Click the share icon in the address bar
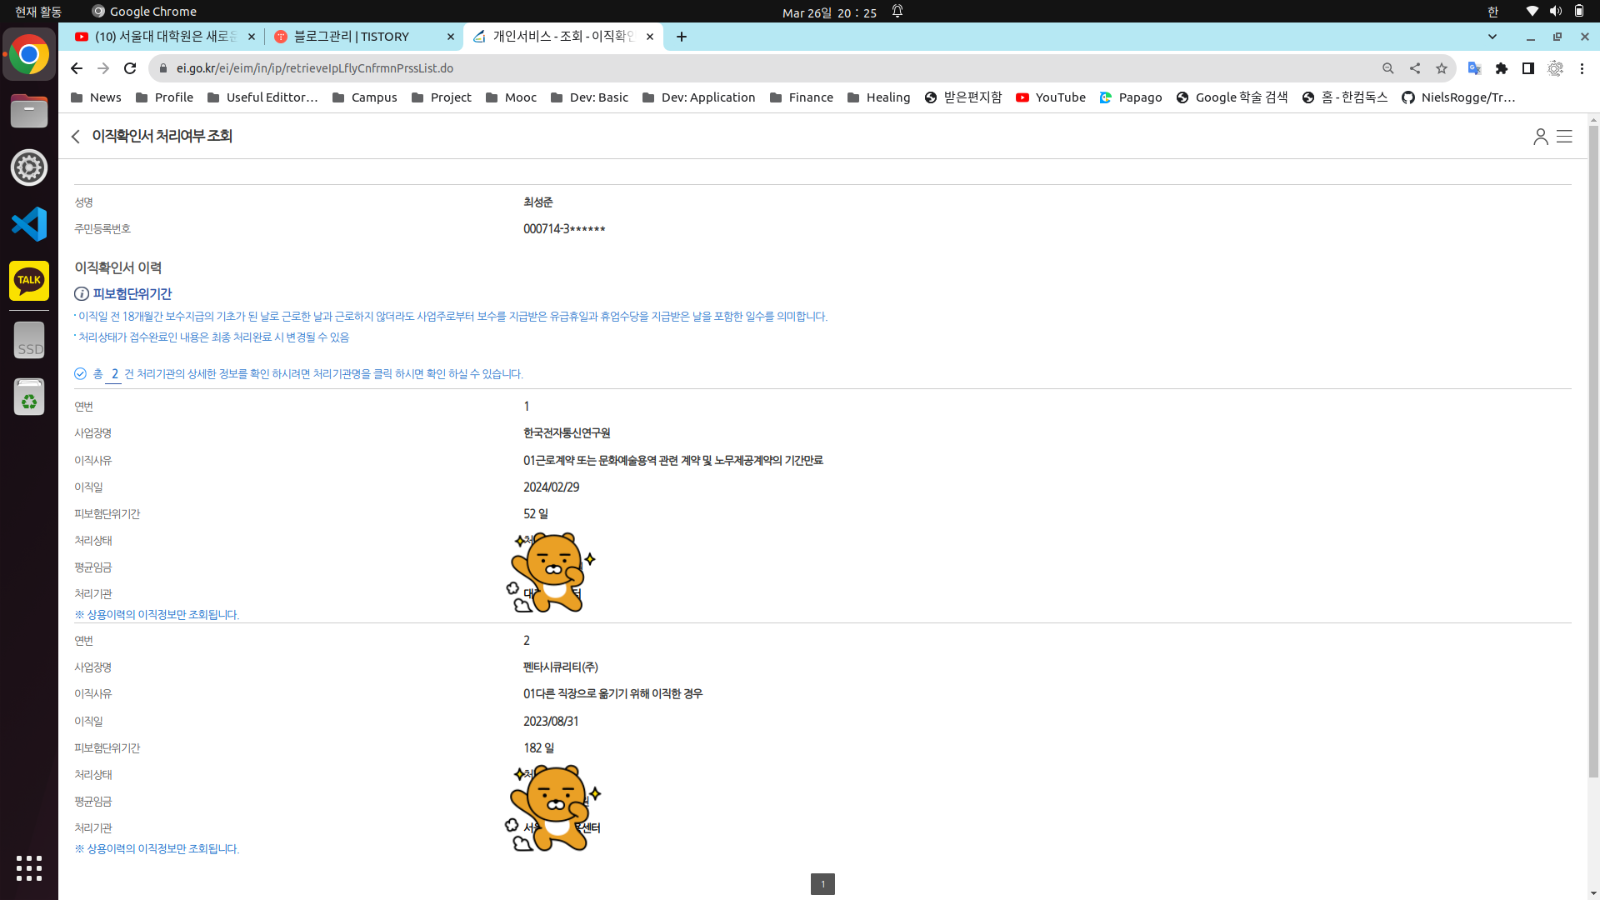 coord(1415,68)
